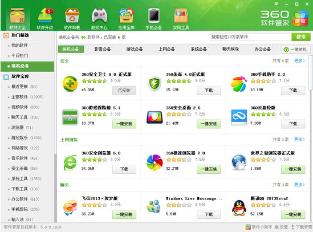Screen dimensions: 313x232
Task: Select 视频软件 category in the sidebar
Action: click(25, 107)
